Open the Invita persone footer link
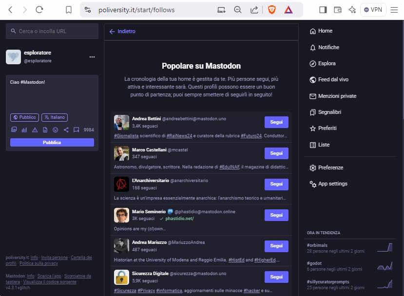The width and height of the screenshot is (404, 296). (55, 258)
